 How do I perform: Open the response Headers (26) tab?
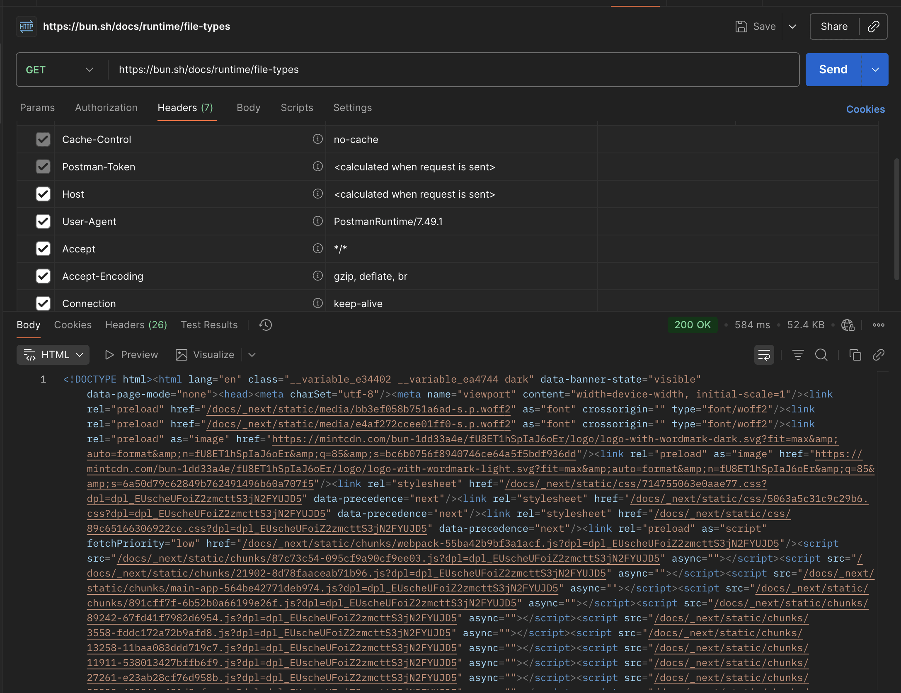pos(136,325)
